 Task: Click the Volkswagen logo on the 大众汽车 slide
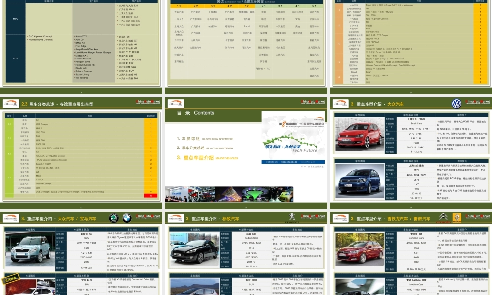(x=456, y=104)
